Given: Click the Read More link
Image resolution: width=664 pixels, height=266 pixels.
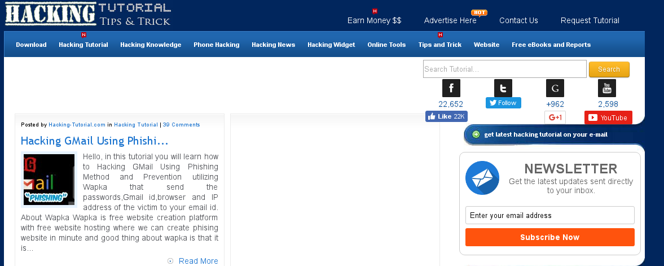Looking at the screenshot, I should tap(198, 261).
